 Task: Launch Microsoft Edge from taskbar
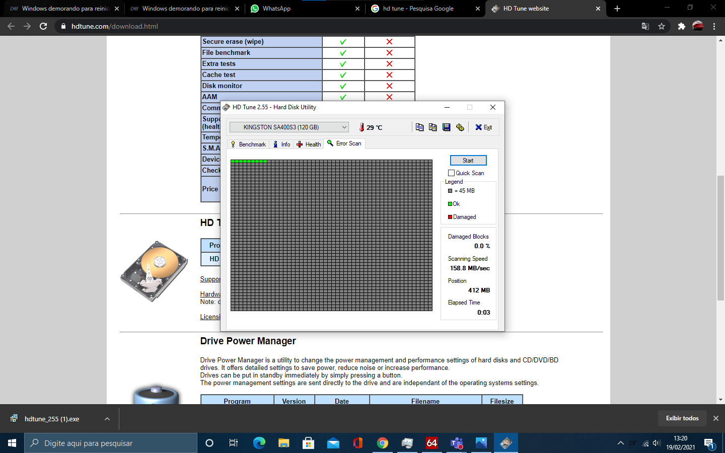[x=259, y=443]
